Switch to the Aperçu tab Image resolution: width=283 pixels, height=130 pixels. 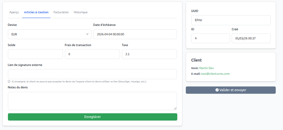coord(14,12)
